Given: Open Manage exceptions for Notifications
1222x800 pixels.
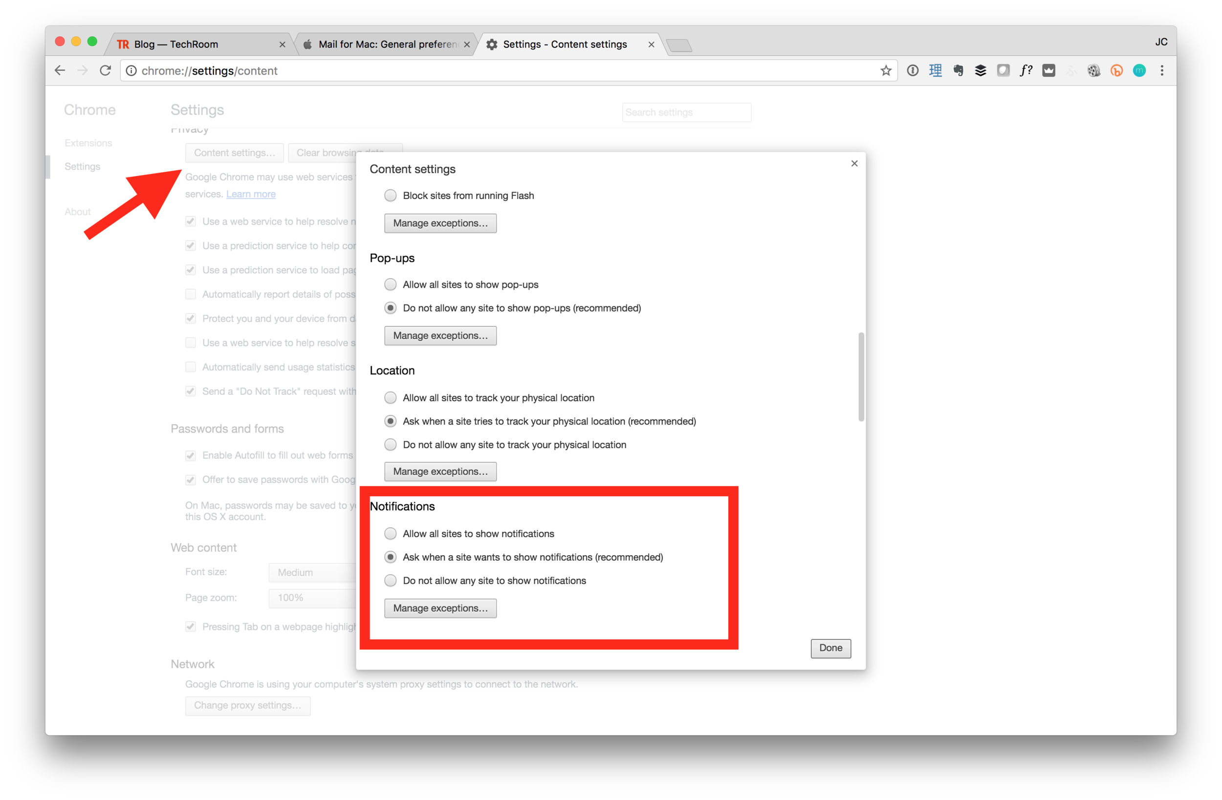Looking at the screenshot, I should click(440, 608).
